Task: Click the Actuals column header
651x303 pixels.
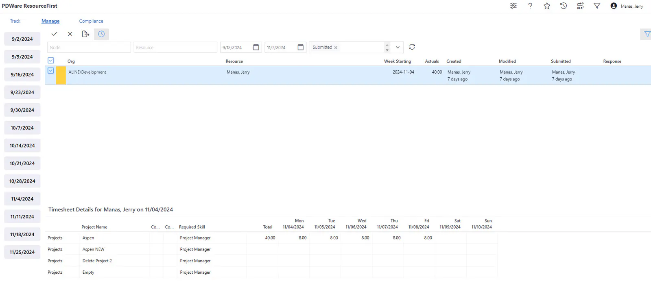Action: coord(432,61)
